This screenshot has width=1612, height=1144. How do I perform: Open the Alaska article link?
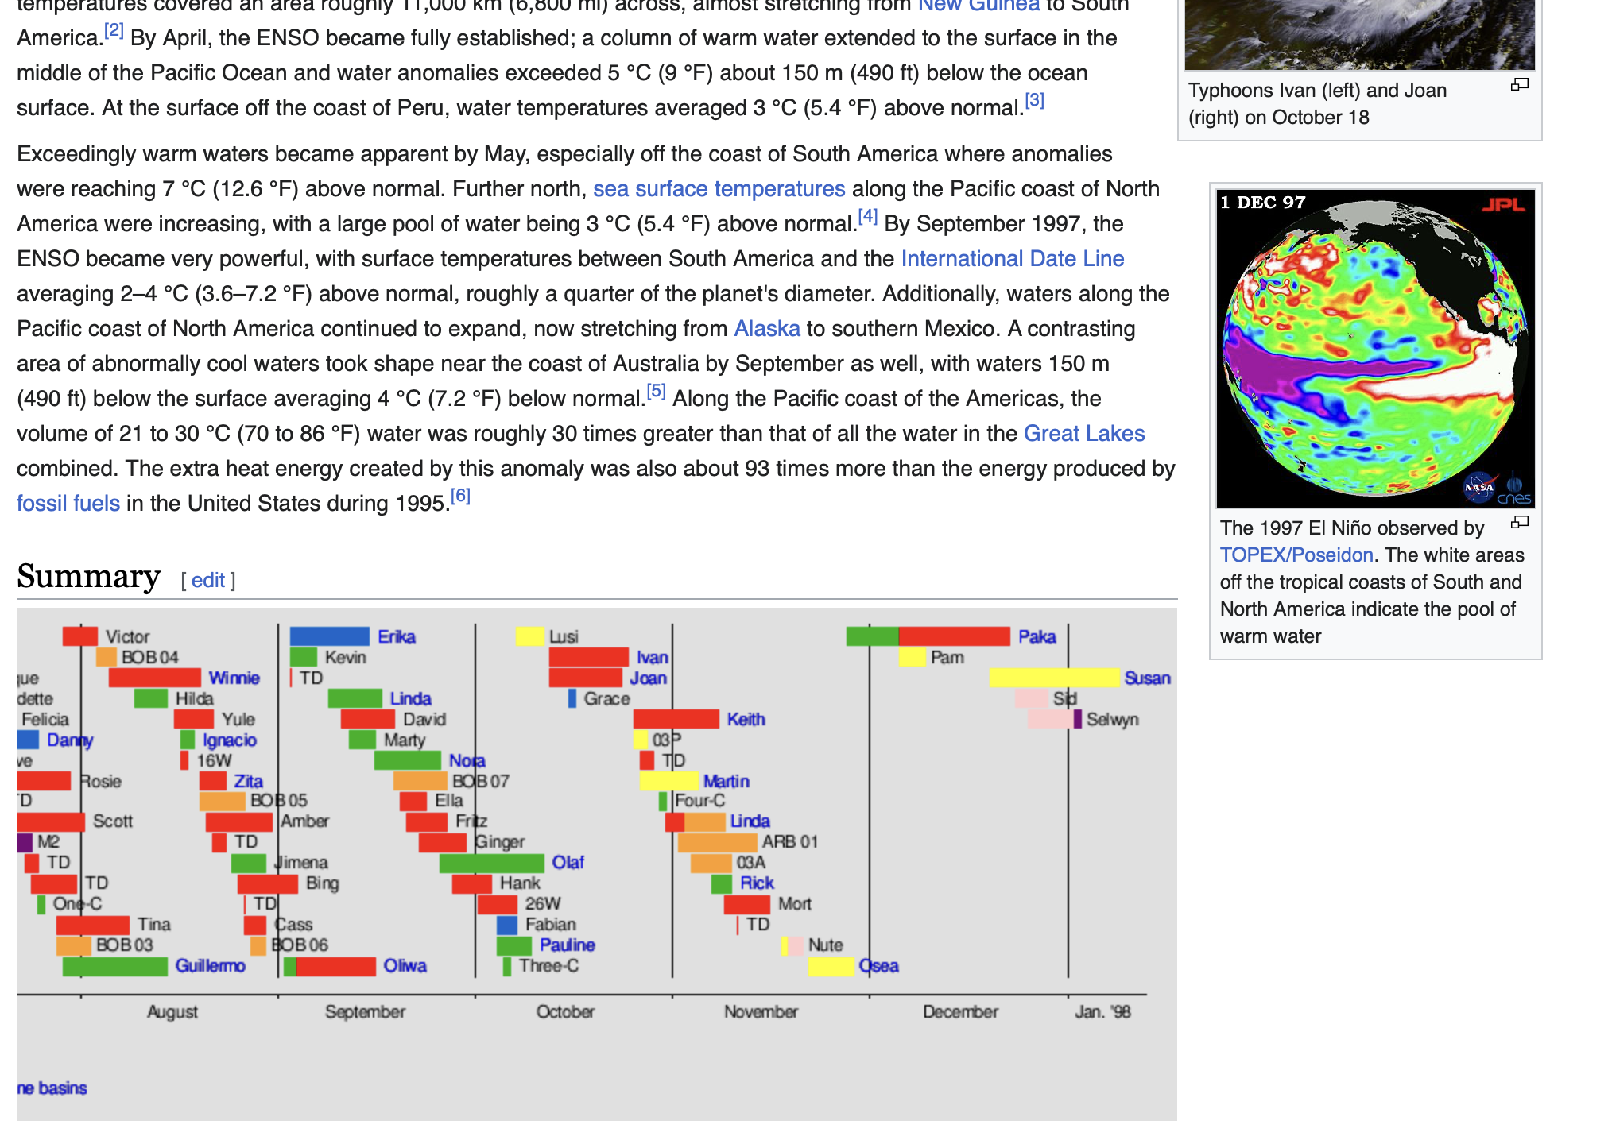point(767,329)
